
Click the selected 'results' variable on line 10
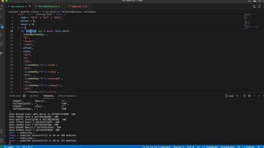pyautogui.click(x=31, y=31)
